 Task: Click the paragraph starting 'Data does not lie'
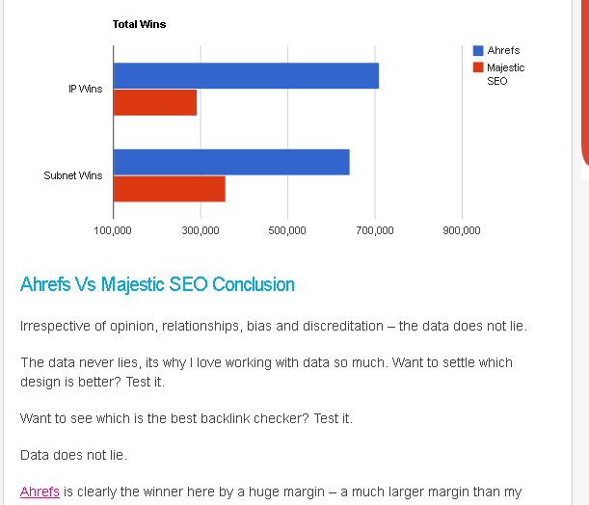[73, 455]
